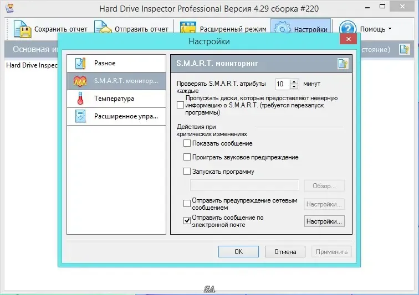Select the Разное settings category
The height and width of the screenshot is (295, 419).
click(116, 63)
